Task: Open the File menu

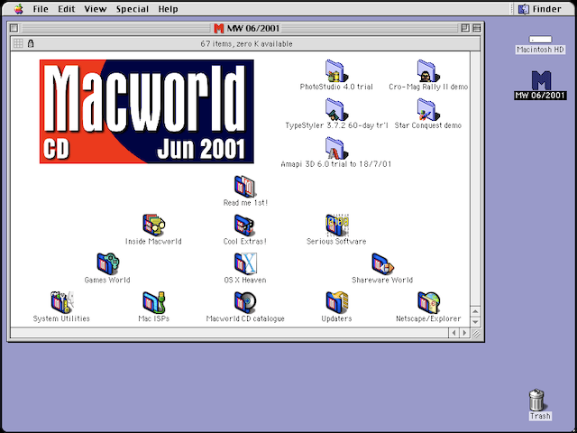Action: coord(41,9)
